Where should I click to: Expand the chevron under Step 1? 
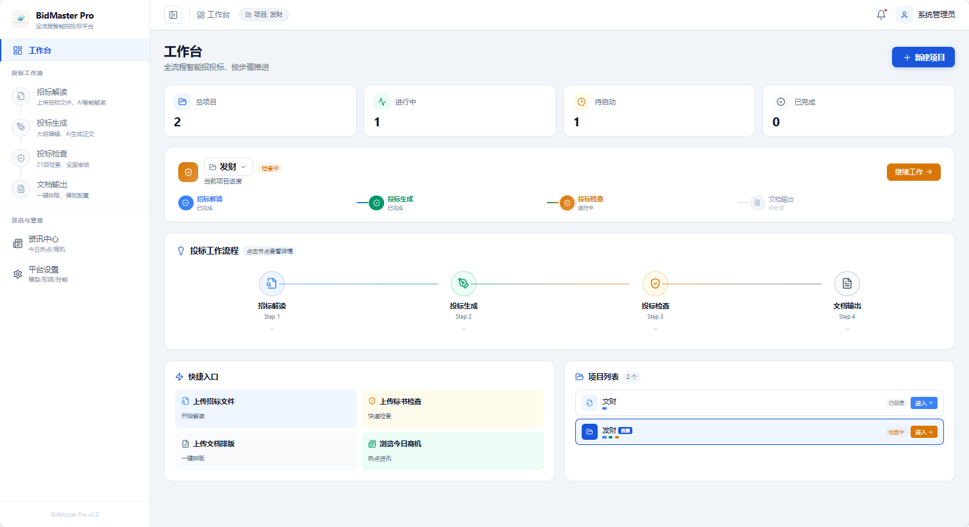coord(272,329)
